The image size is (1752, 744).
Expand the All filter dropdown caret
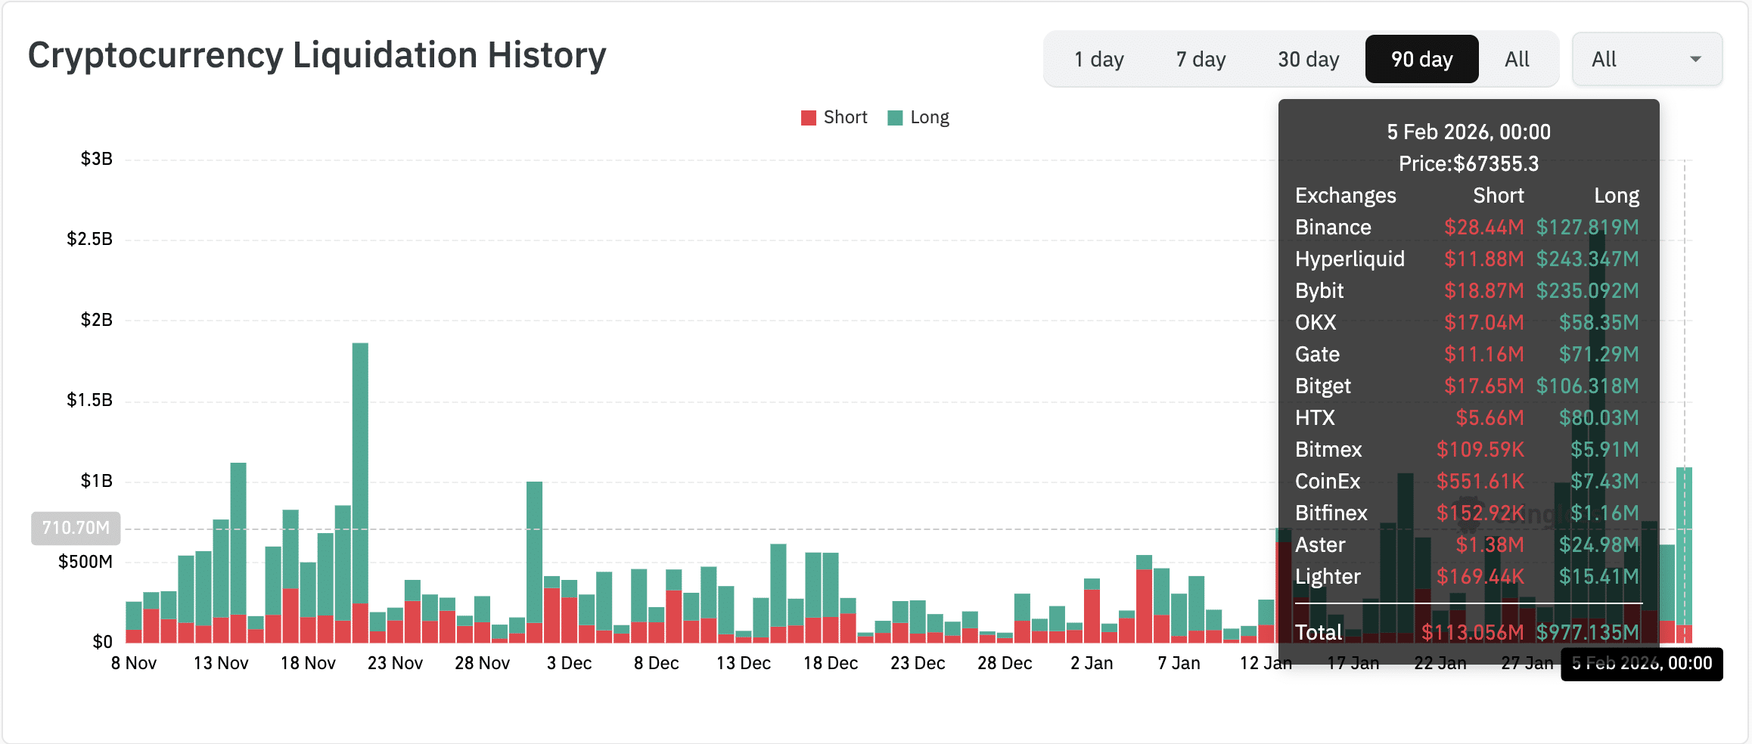point(1695,59)
